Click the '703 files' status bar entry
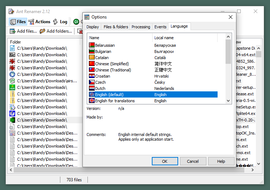 (x=74, y=180)
